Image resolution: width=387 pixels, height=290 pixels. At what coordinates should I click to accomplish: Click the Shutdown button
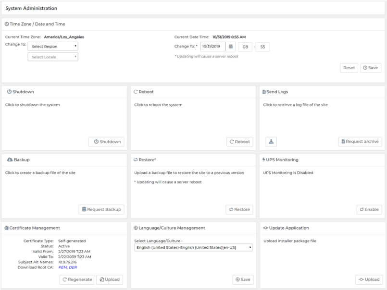click(x=106, y=142)
